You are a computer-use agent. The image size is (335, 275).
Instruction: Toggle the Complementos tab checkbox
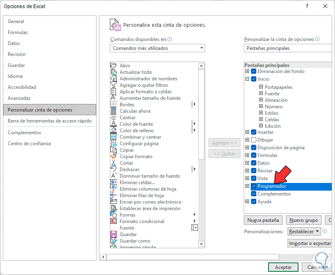pos(253,194)
